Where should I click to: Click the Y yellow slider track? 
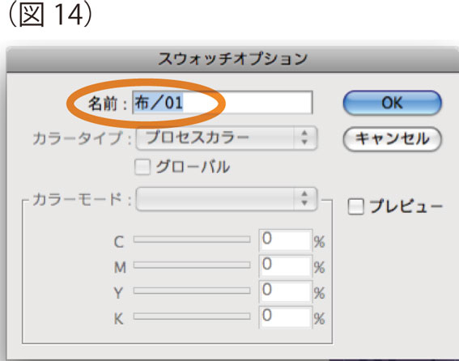[192, 291]
